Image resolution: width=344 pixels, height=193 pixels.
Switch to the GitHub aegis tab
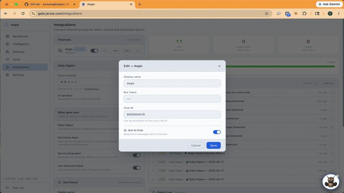pyautogui.click(x=49, y=4)
